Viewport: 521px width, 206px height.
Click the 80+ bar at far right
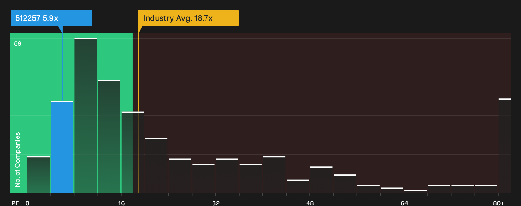click(x=504, y=145)
